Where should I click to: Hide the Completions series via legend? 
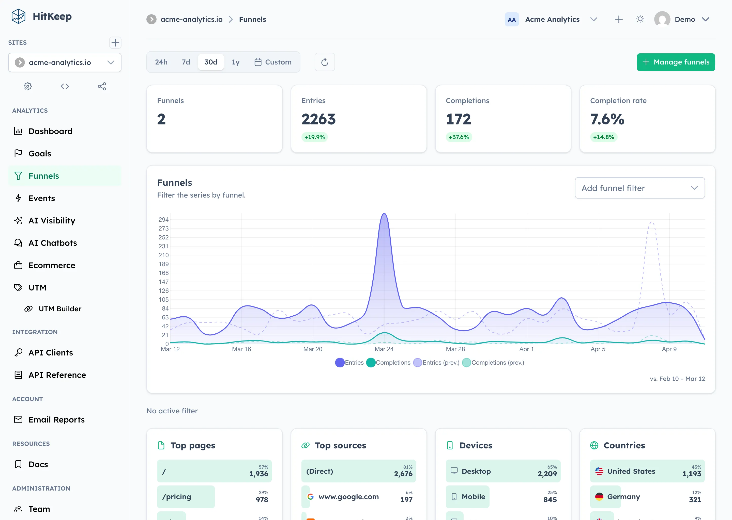(388, 363)
